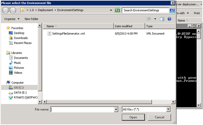Click EnvironmentSettings in the address breadcrumb
The width and height of the screenshot is (203, 125).
70,10
